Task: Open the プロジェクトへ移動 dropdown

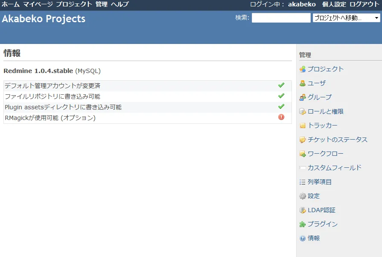Action: point(346,18)
